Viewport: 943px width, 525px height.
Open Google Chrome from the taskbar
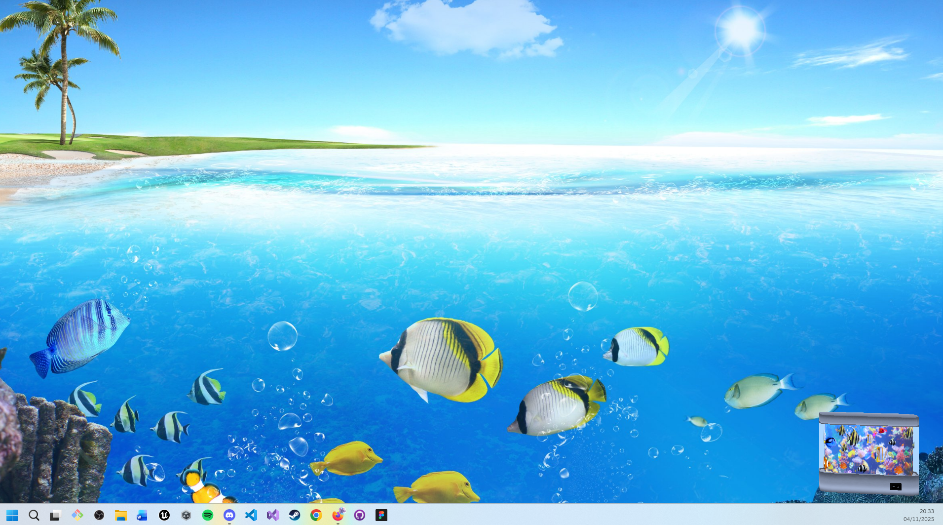point(316,515)
